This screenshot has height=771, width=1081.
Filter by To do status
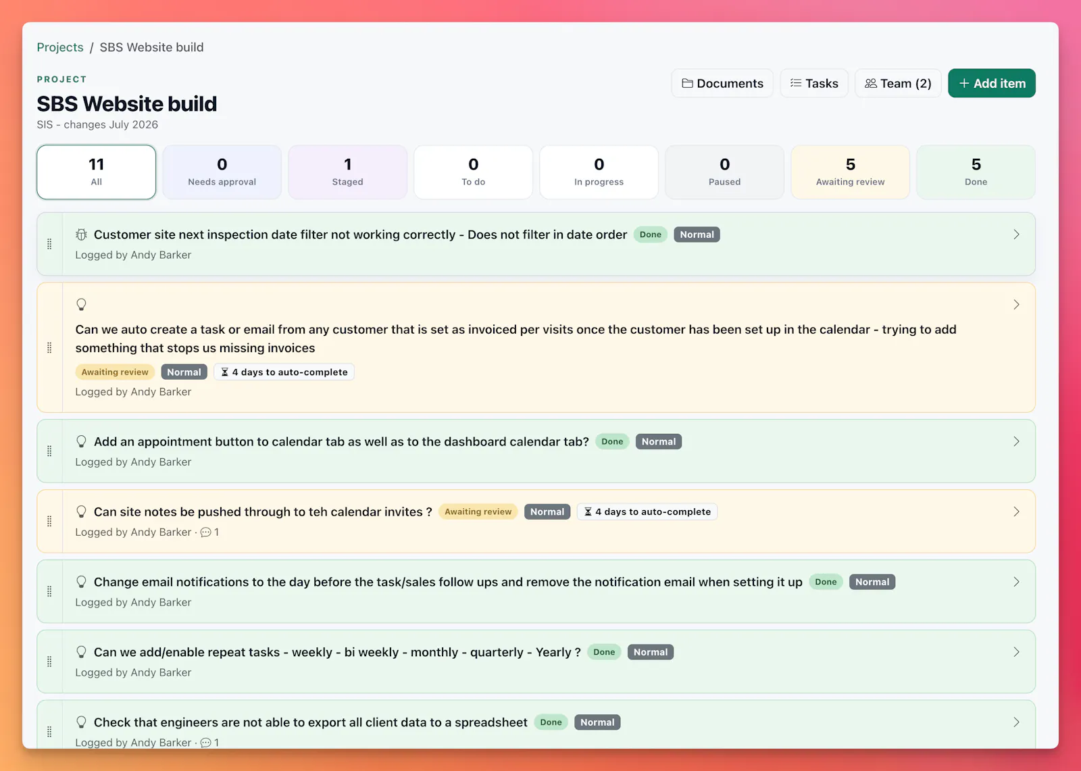(x=474, y=172)
